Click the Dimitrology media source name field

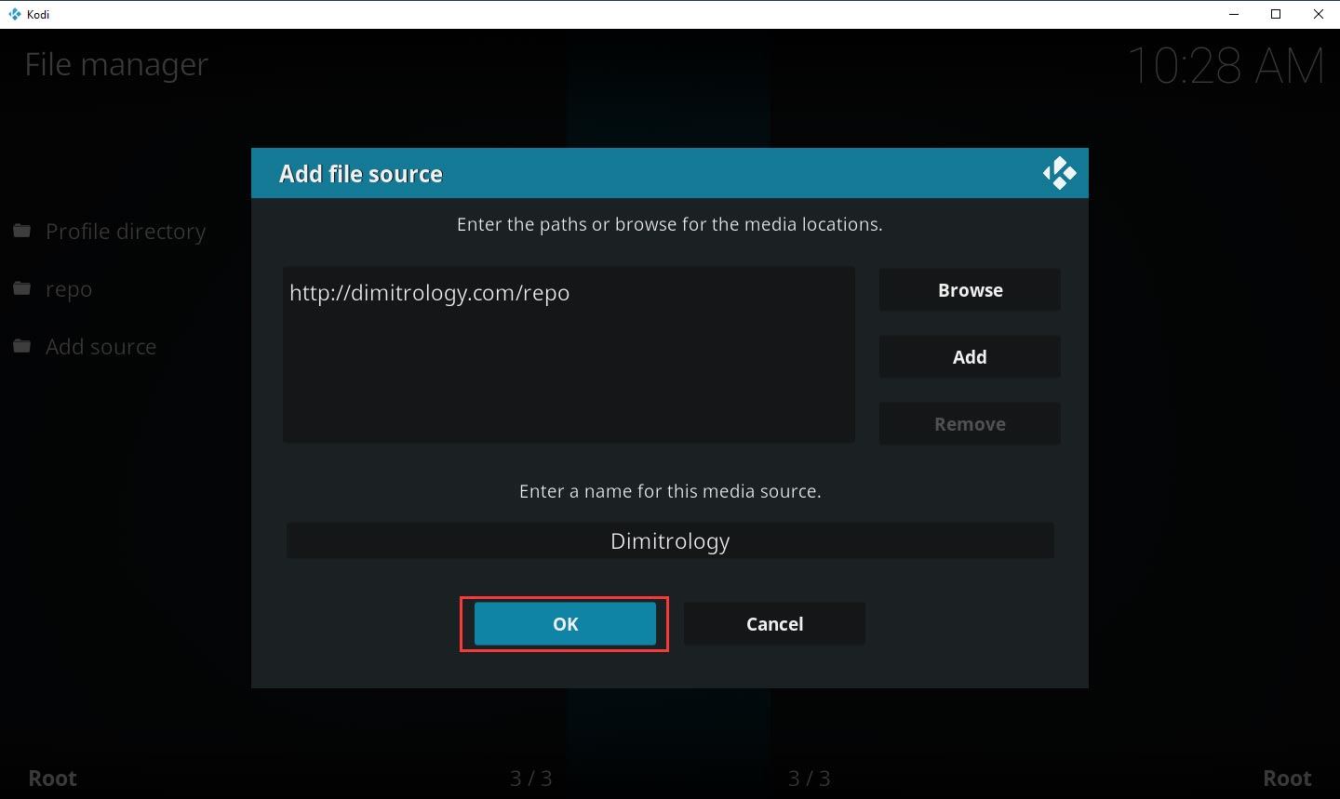point(669,540)
